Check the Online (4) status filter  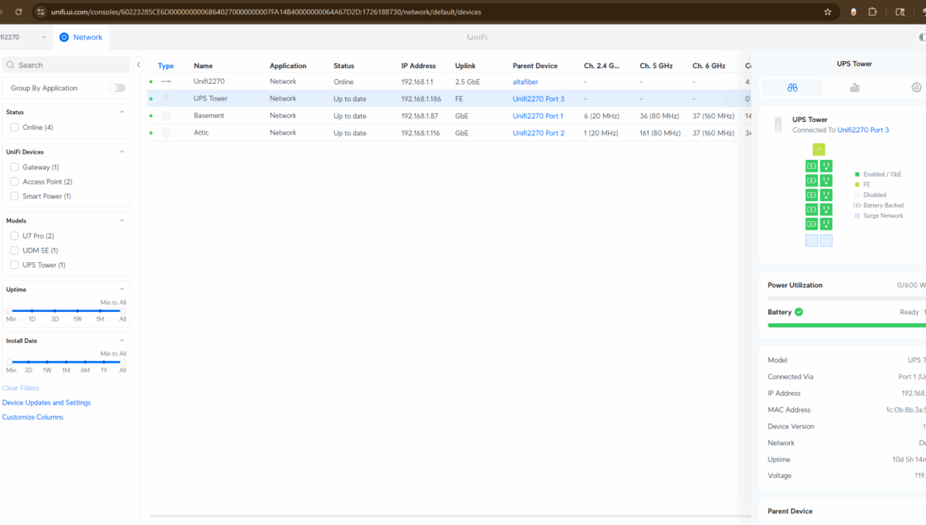click(x=14, y=127)
